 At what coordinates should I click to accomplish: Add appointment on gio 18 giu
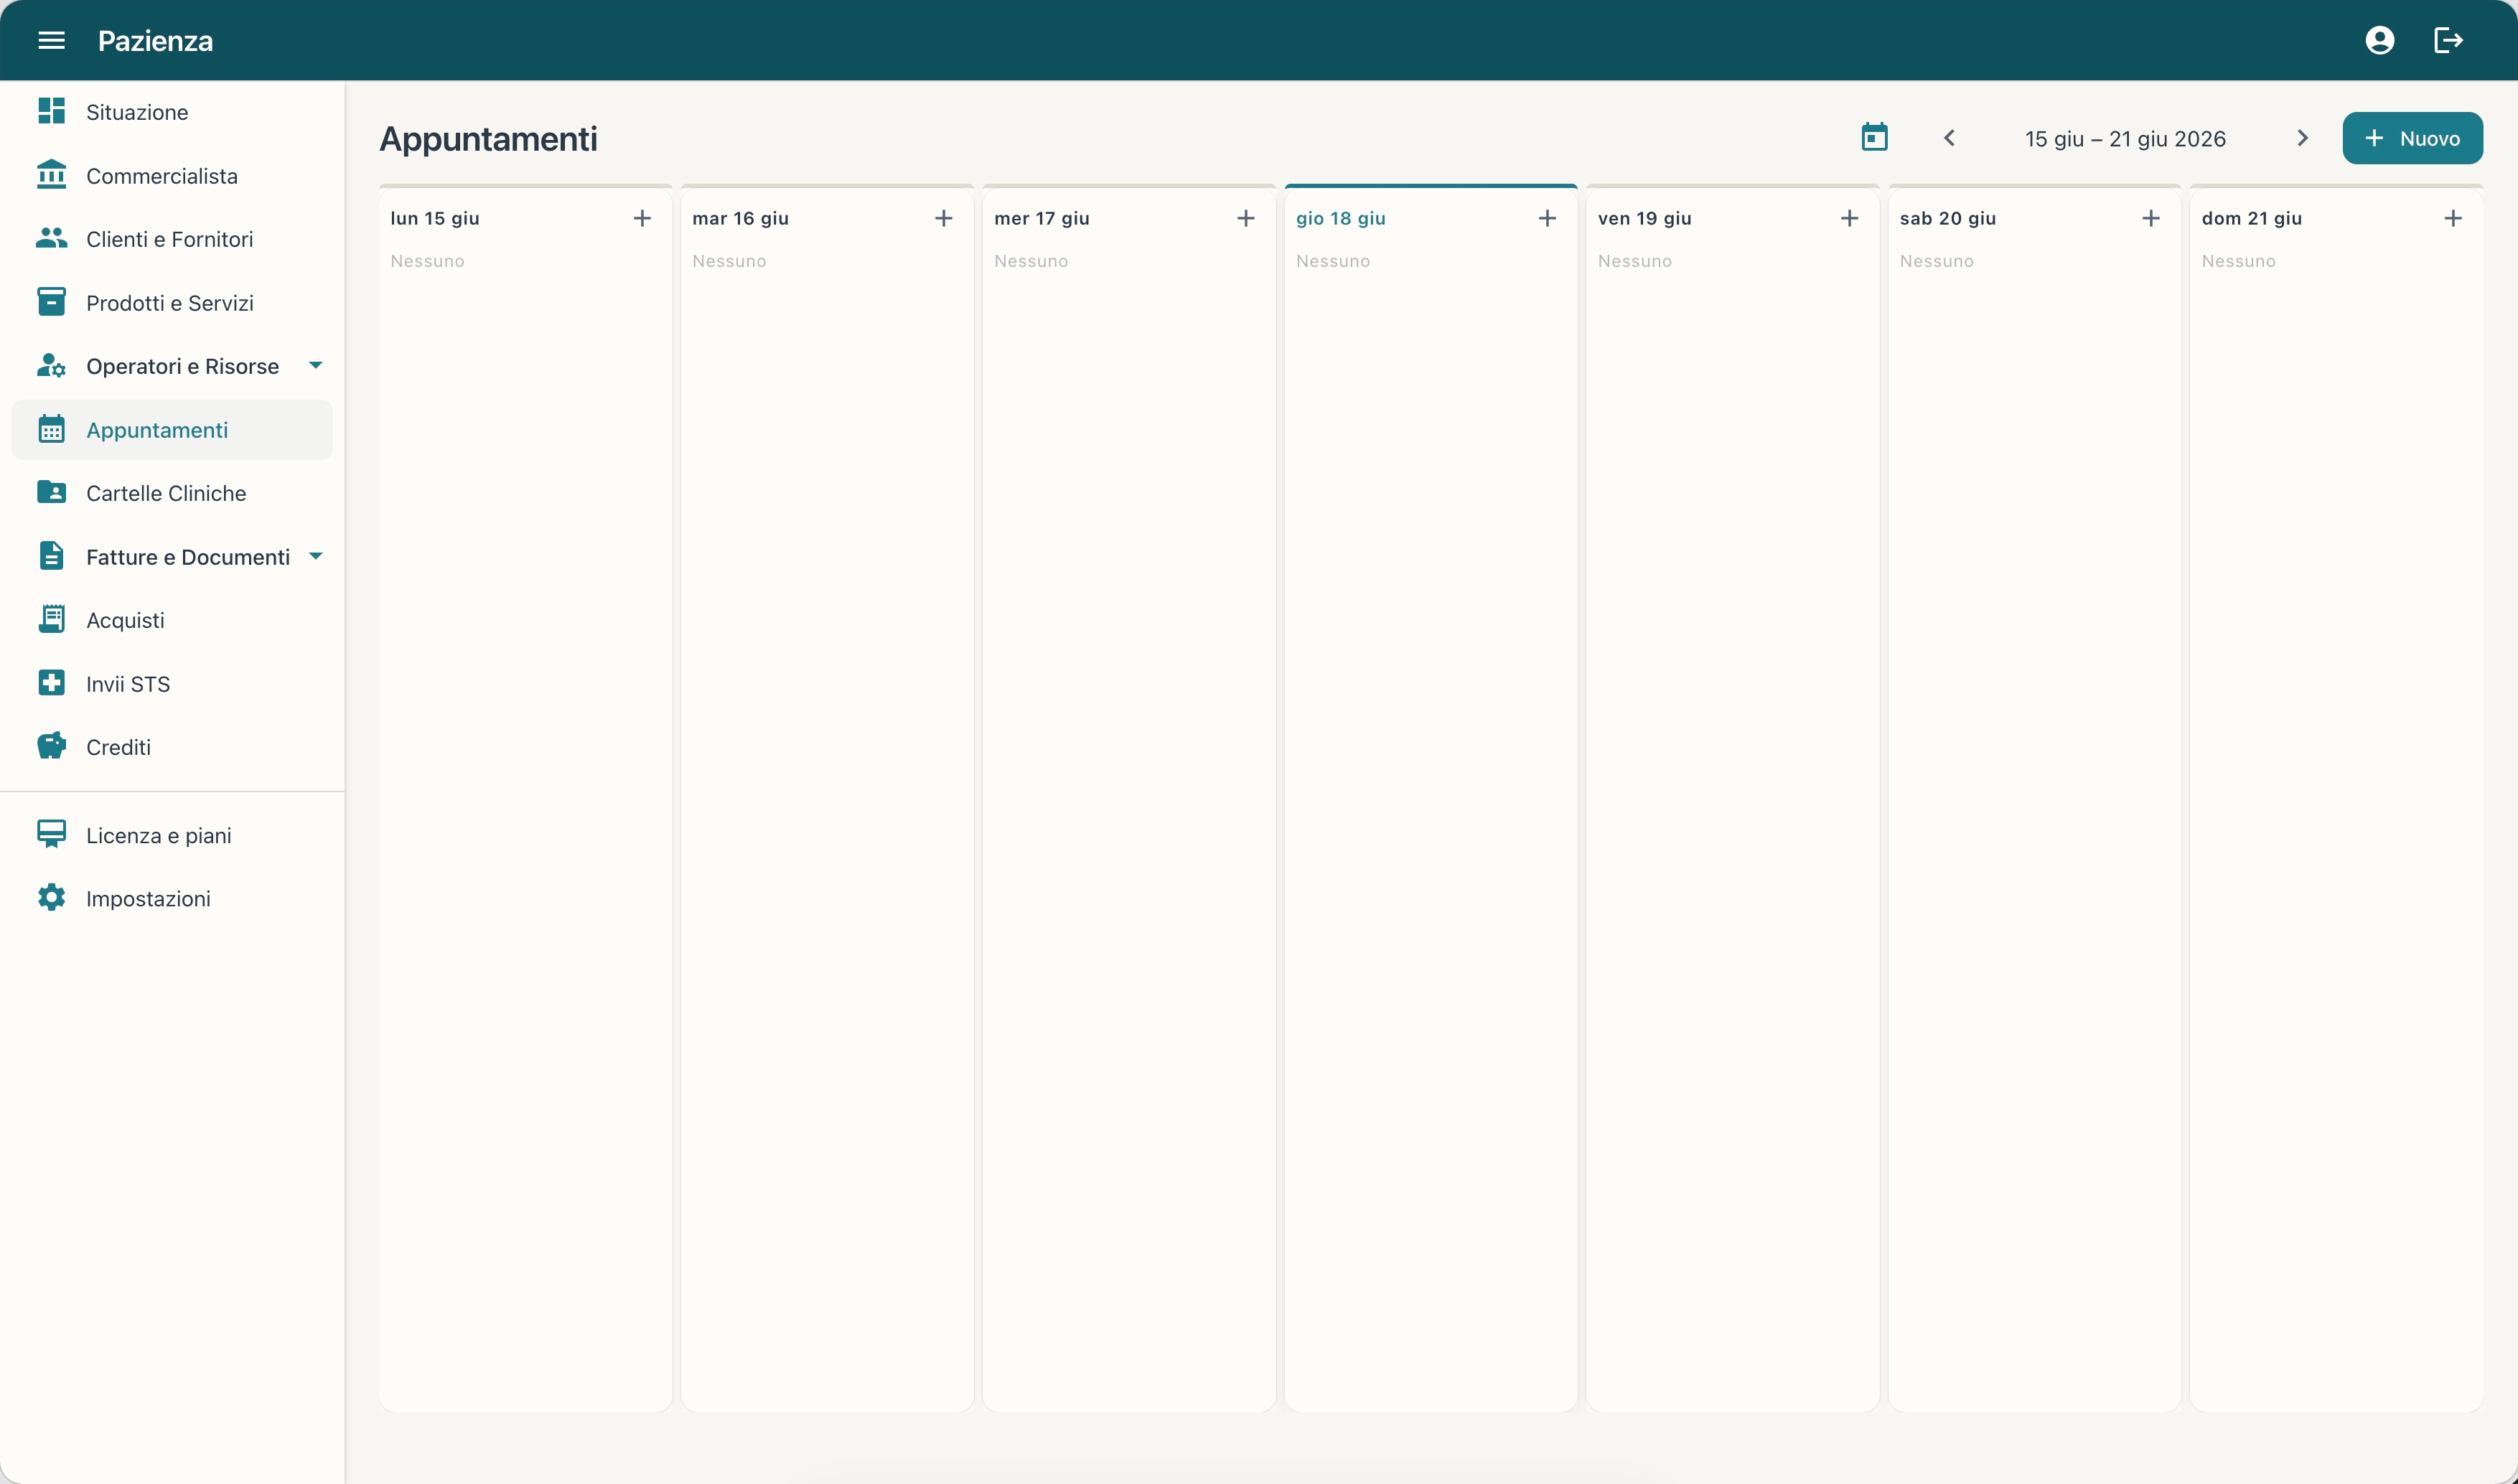(1547, 218)
